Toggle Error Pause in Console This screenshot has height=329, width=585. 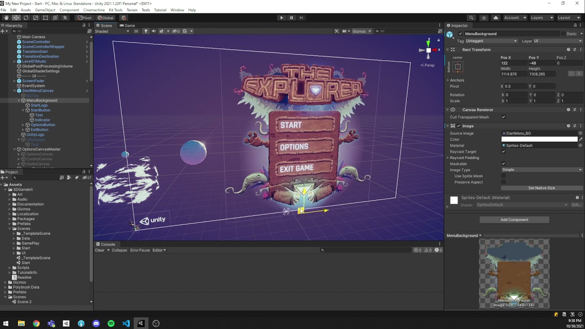pyautogui.click(x=140, y=250)
